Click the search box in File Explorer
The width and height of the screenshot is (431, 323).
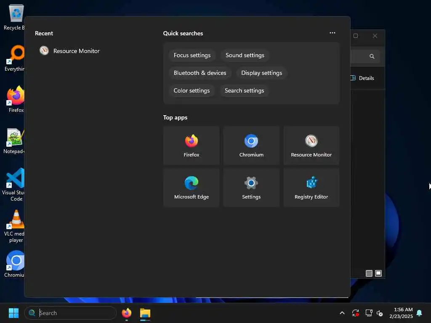pos(365,56)
